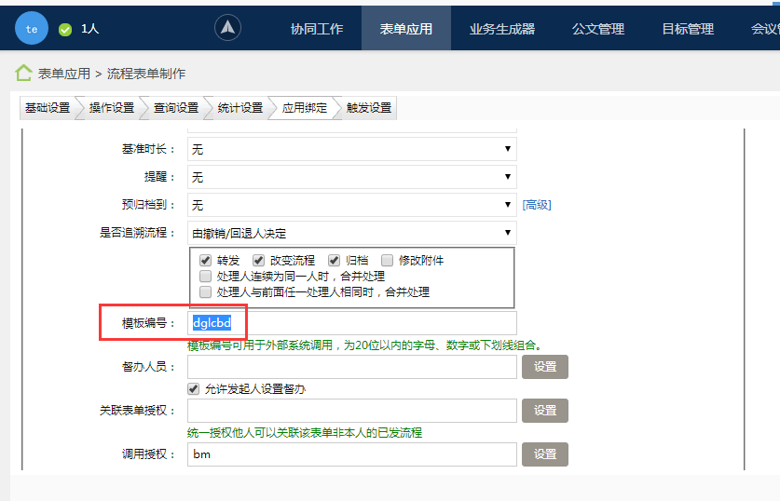The image size is (780, 501).
Task: Switch to the 基础设置 step tab
Action: [48, 108]
